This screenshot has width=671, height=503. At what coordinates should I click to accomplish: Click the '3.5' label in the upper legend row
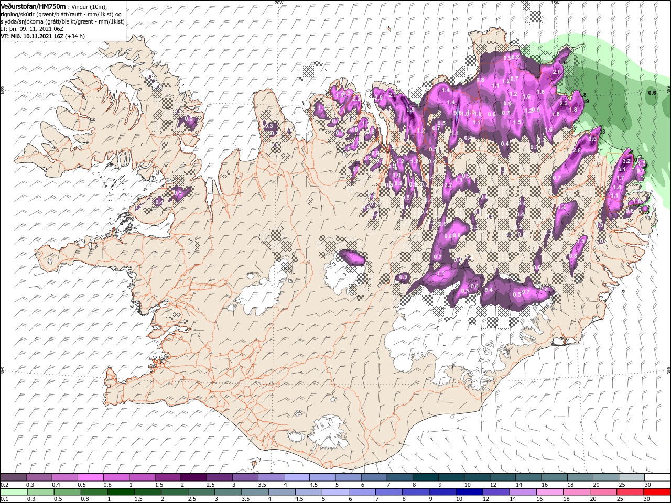(x=262, y=485)
